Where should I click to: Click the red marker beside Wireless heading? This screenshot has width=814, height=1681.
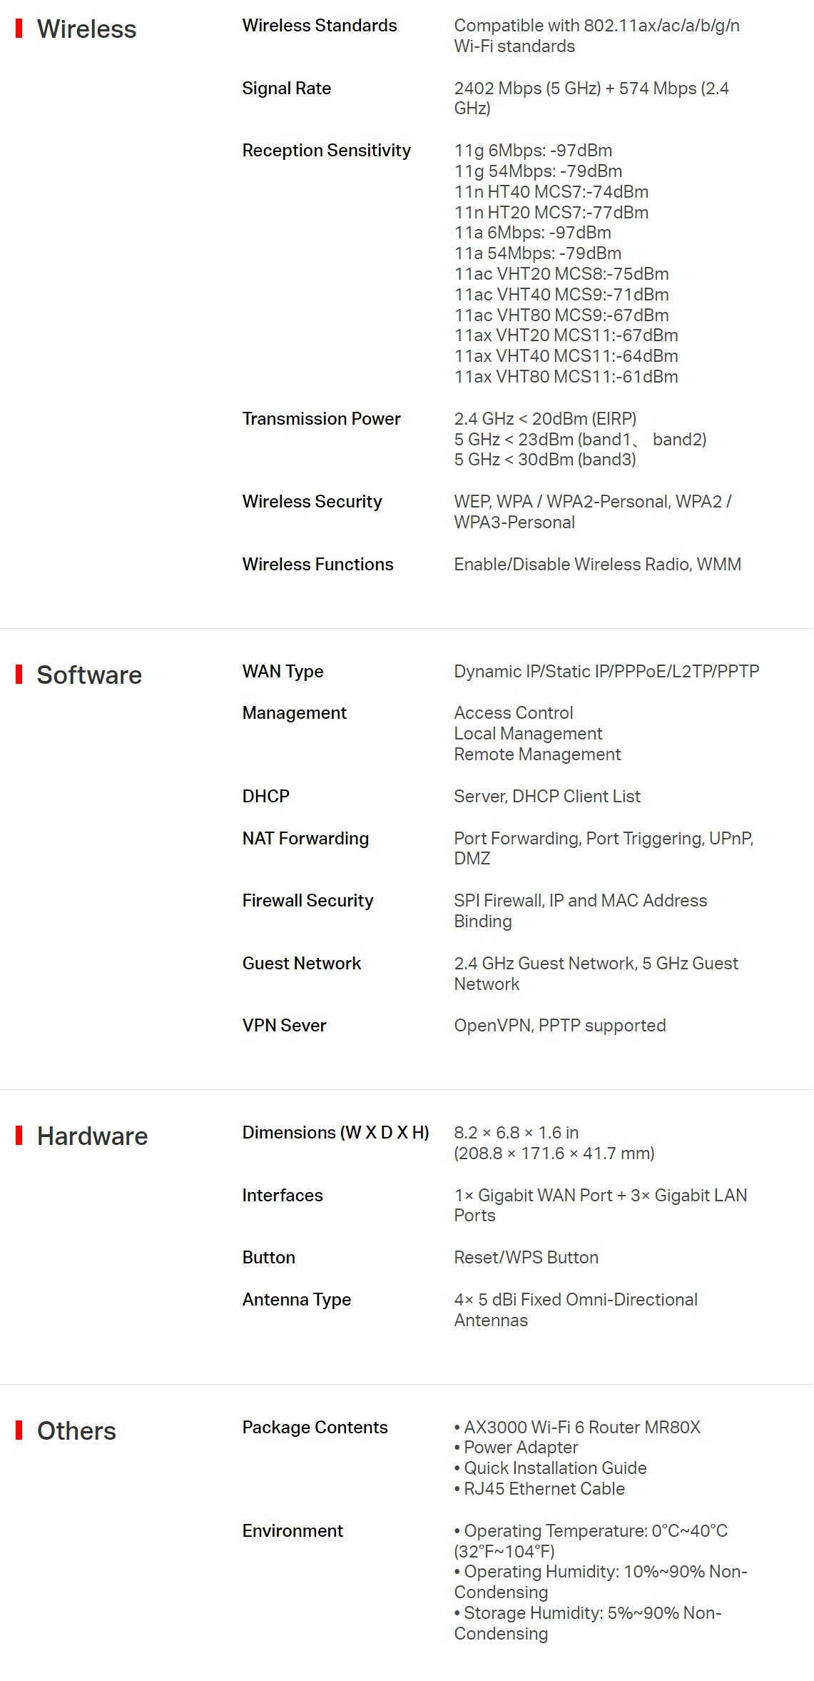[19, 29]
